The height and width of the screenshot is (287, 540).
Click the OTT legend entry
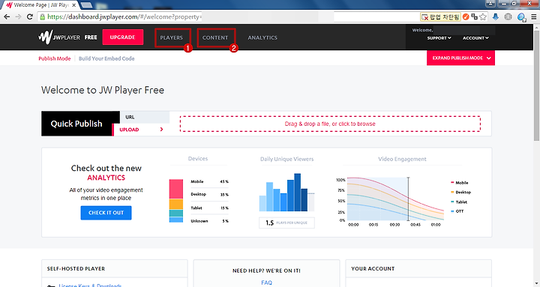coord(457,211)
